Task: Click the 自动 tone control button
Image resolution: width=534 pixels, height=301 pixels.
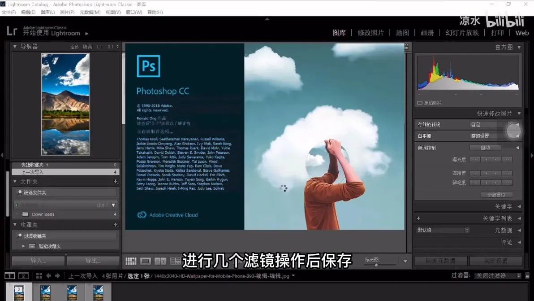Action: tap(485, 148)
